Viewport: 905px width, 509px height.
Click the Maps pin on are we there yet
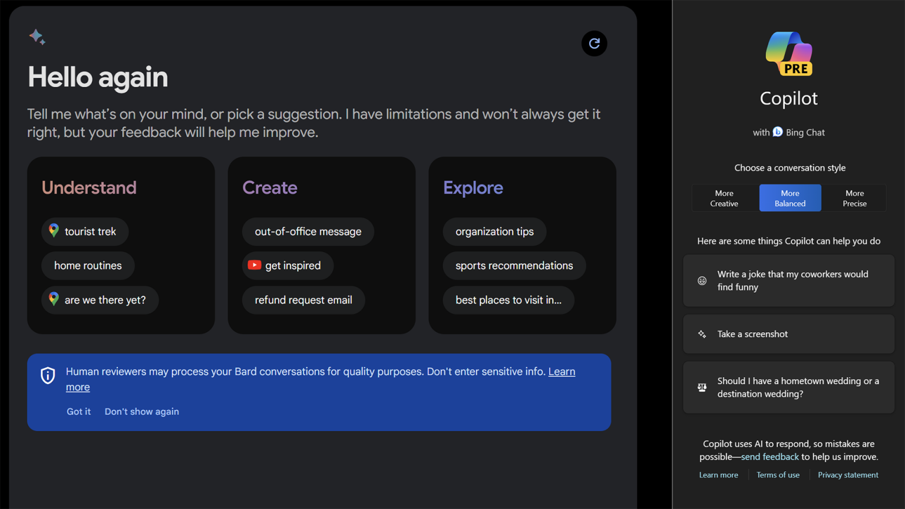(54, 299)
